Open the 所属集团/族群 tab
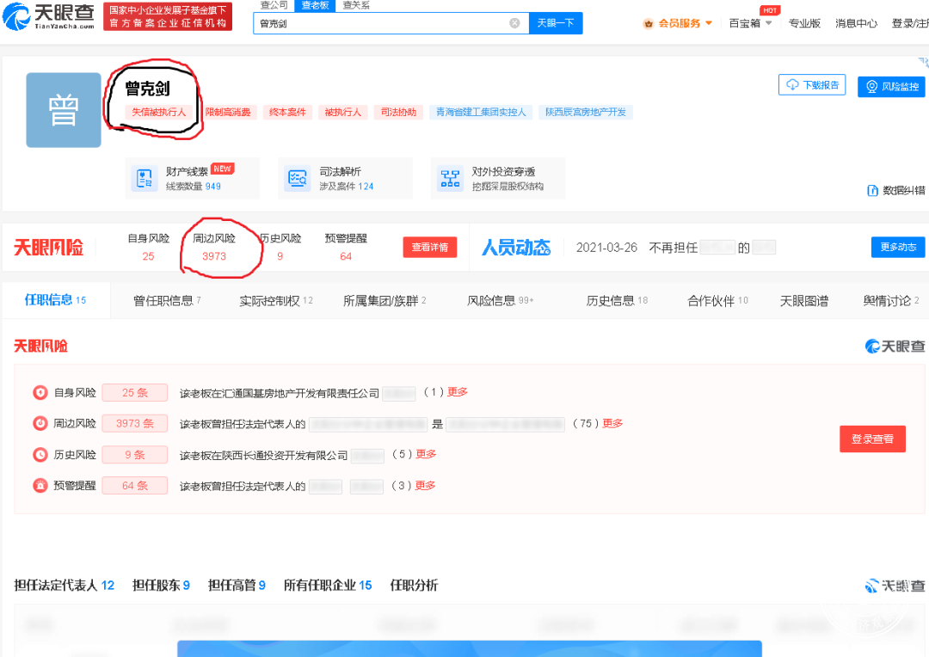Image resolution: width=929 pixels, height=657 pixels. click(385, 301)
